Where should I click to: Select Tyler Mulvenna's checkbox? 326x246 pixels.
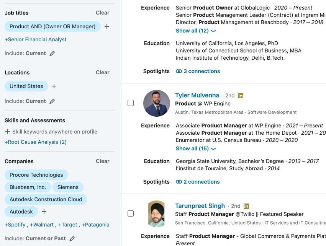131,103
